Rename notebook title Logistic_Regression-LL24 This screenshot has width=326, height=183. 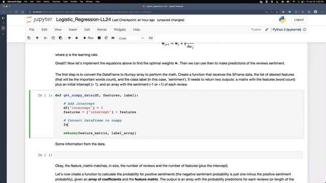(84, 19)
